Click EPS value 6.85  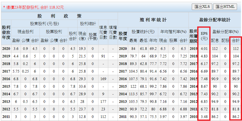tap(204, 102)
